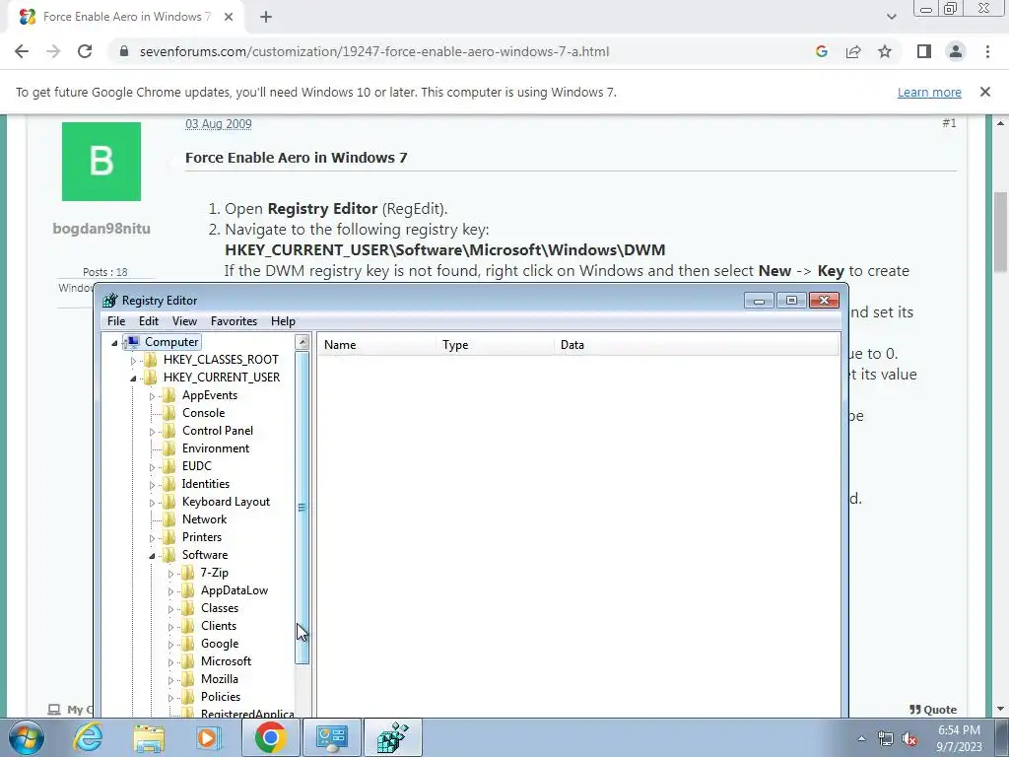Expand the 7-Zip key arrow
Screen dimensions: 1009x757
click(x=170, y=573)
